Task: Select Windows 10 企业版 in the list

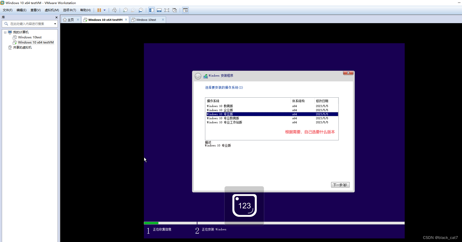Action: (272, 110)
